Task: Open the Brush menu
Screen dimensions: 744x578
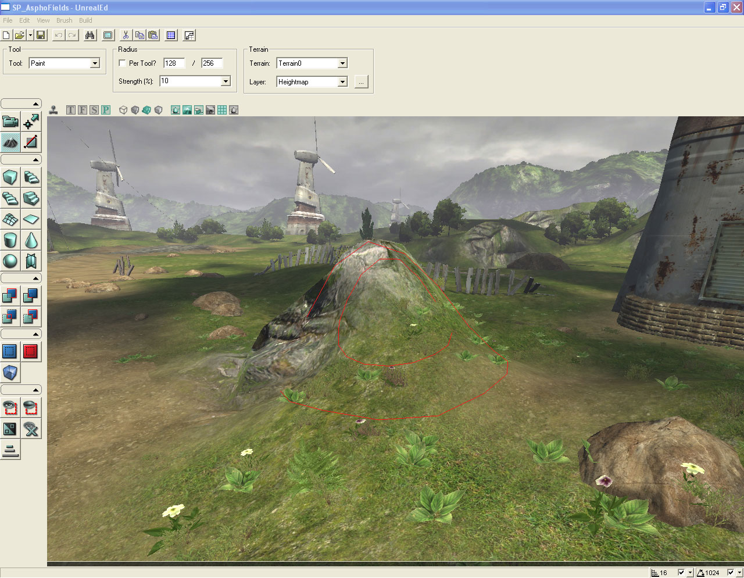Action: (x=64, y=20)
